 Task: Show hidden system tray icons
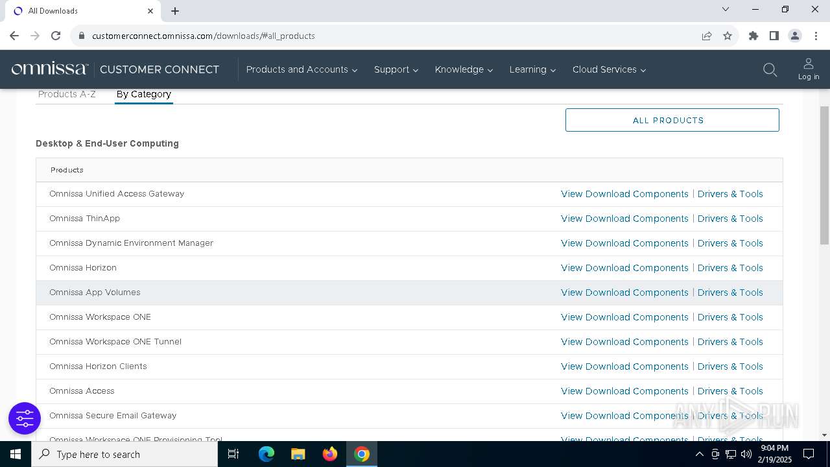coord(699,454)
